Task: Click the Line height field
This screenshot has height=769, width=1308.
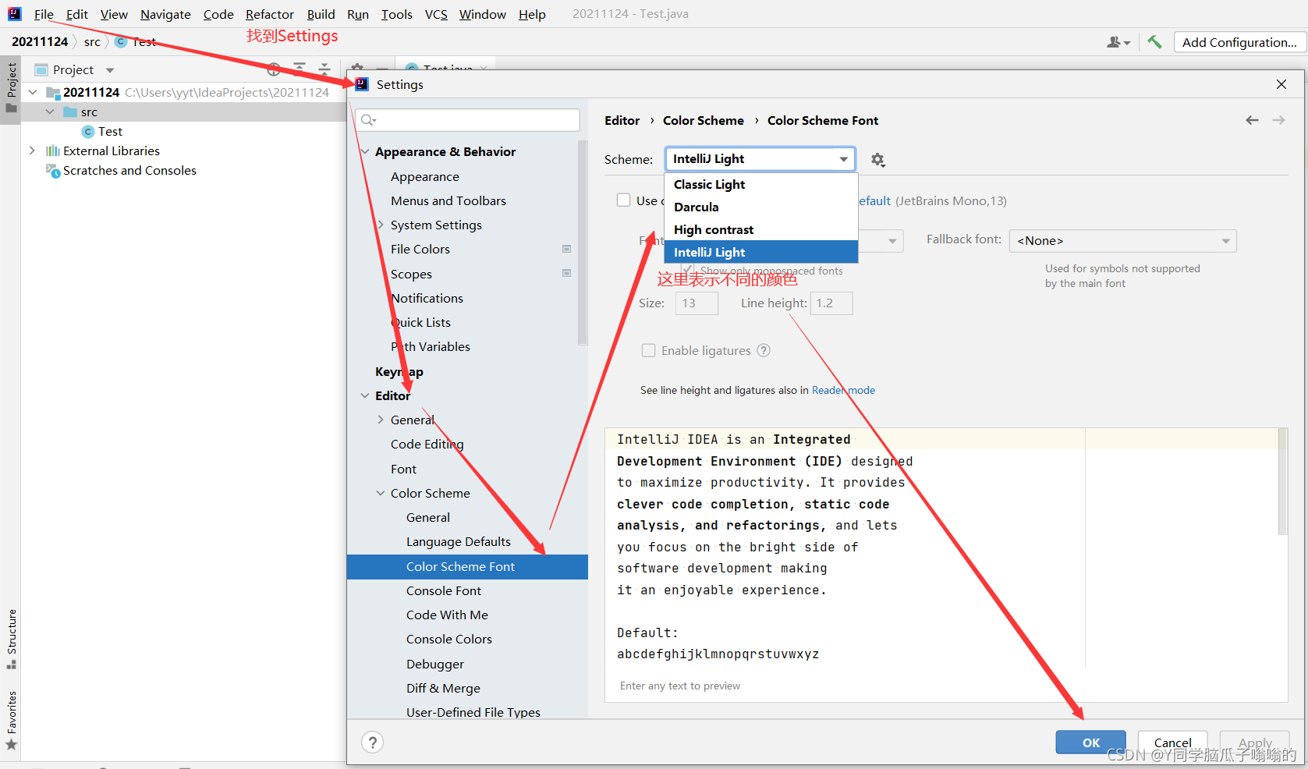Action: point(831,303)
